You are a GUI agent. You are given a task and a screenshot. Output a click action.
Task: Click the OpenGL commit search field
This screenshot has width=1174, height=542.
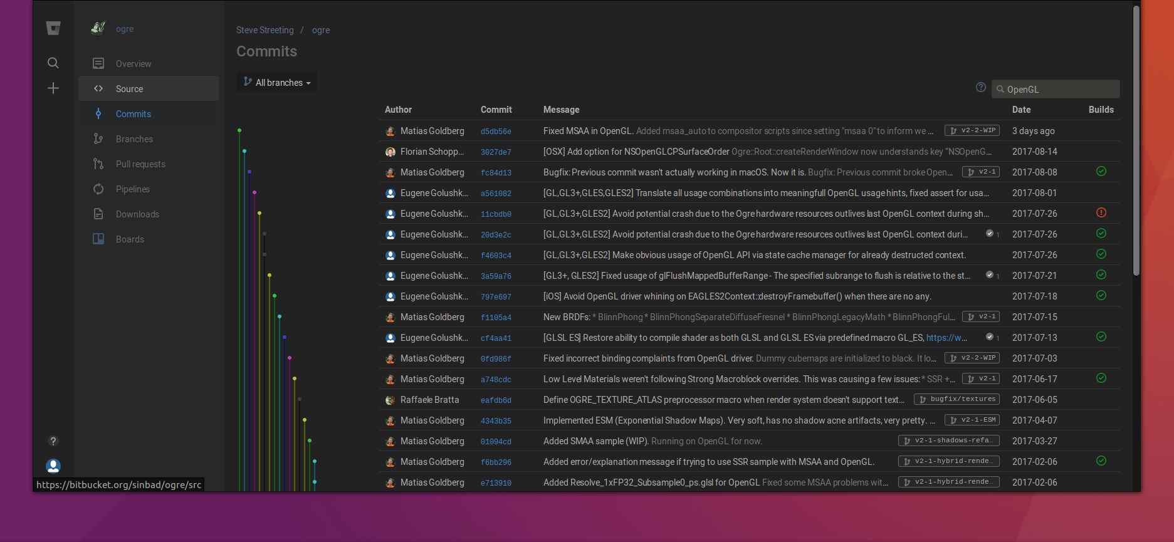(x=1056, y=89)
